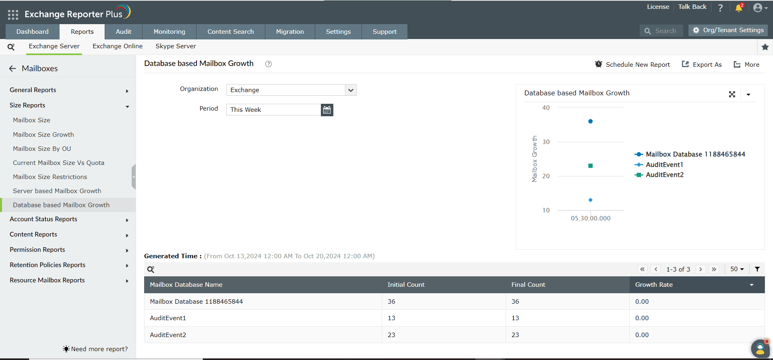Toggle AuditEvent1 series in chart legend
The width and height of the screenshot is (773, 360).
click(659, 165)
